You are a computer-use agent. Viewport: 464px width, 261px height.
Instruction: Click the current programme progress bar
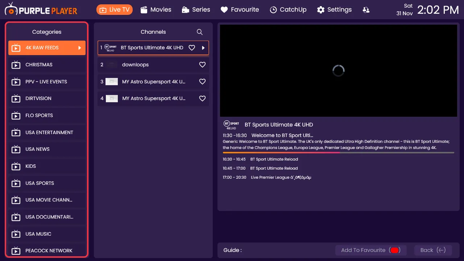click(x=339, y=153)
